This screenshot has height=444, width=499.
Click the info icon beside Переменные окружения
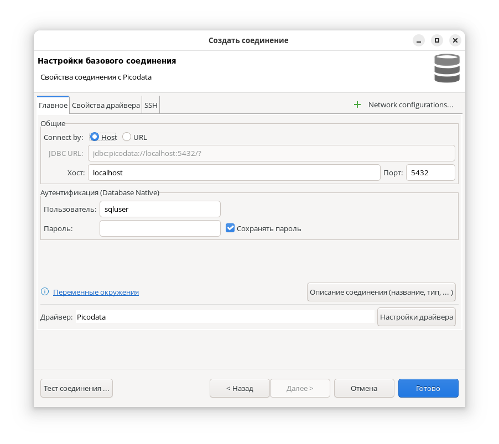[x=44, y=292]
